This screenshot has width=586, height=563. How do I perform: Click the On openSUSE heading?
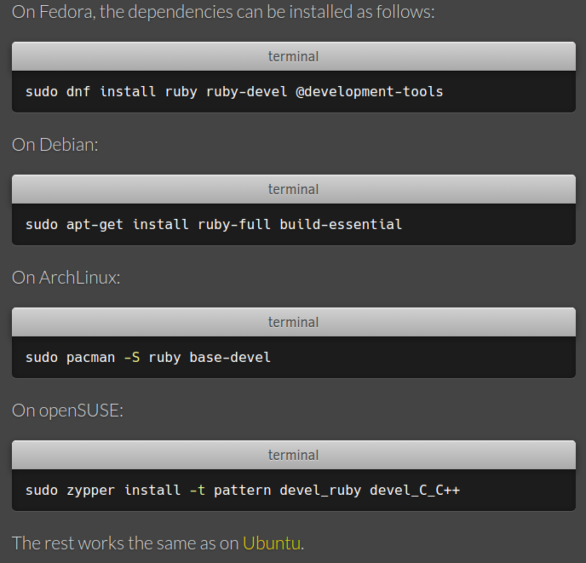pos(67,411)
